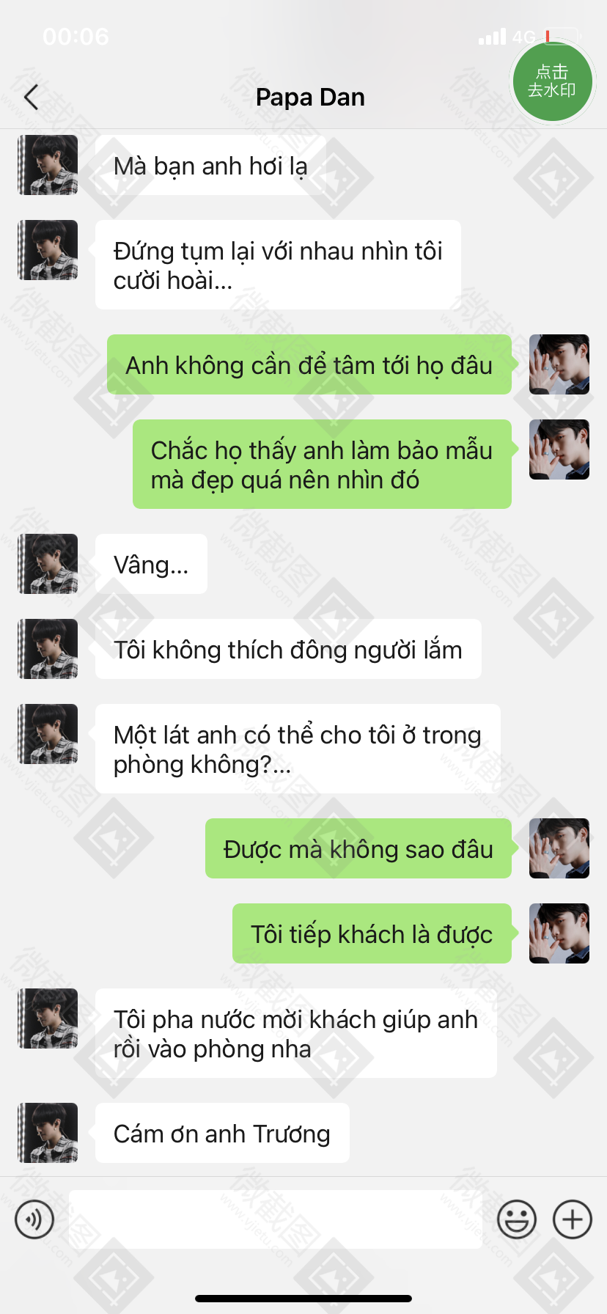Select message "Tôi không thích đông người lắm"
Viewport: 607px width, 1314px height.
point(288,649)
